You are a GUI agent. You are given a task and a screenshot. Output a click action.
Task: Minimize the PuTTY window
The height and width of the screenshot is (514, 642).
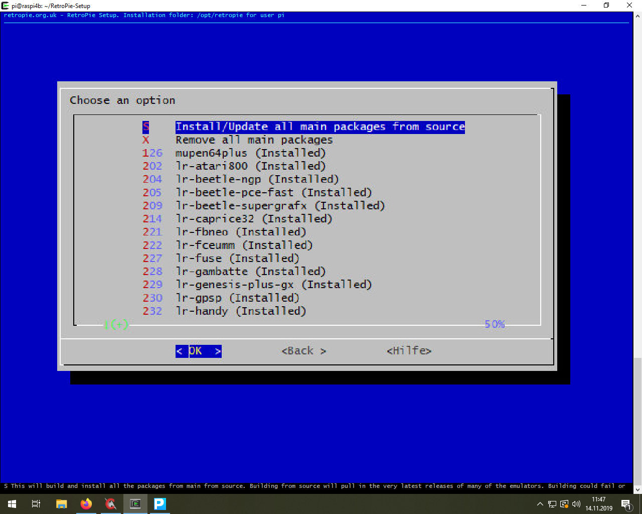(584, 6)
